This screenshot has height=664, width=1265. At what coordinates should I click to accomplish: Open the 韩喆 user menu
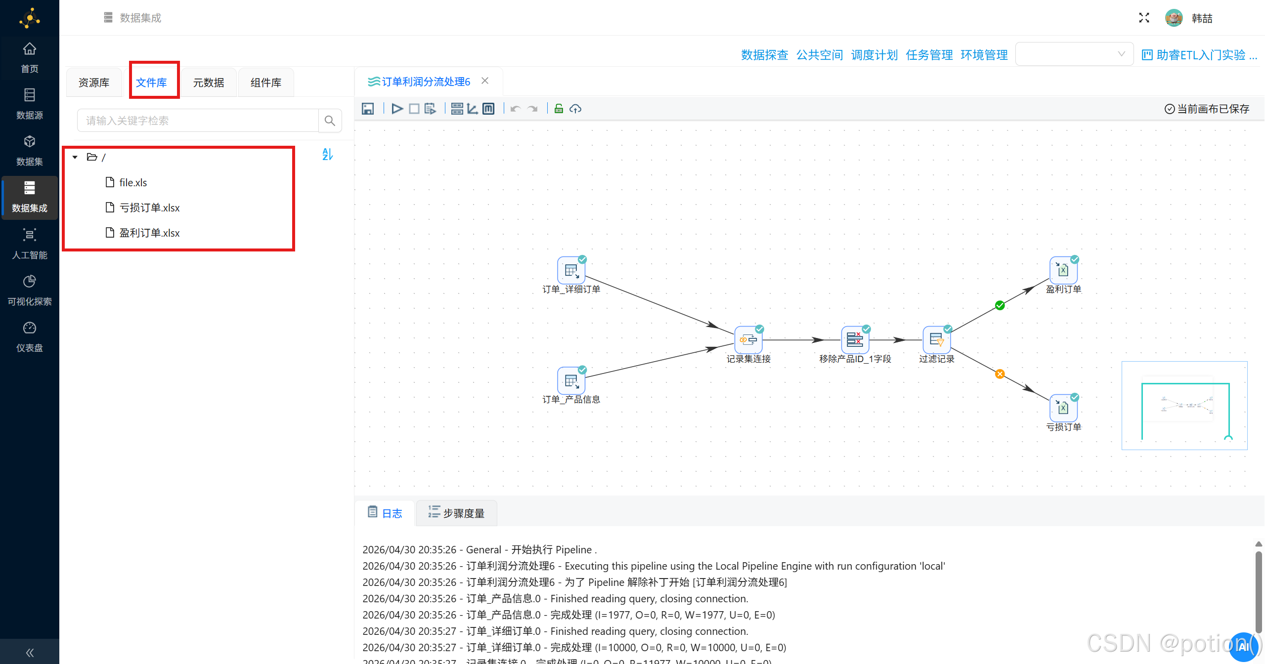(x=1201, y=18)
